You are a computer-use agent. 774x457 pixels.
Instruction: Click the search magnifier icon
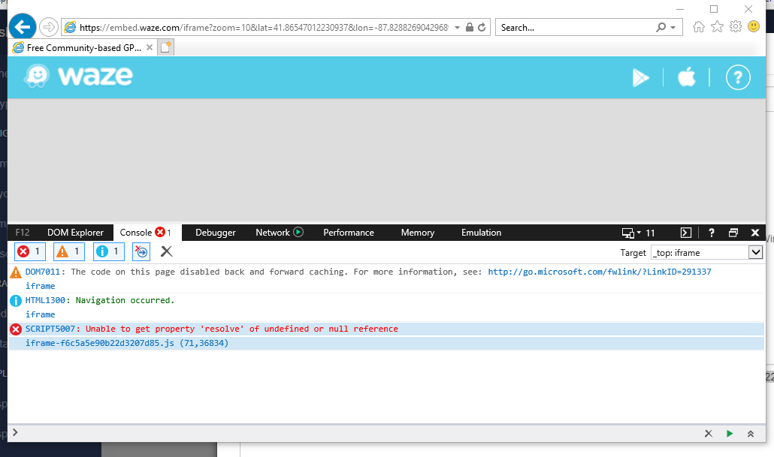661,28
